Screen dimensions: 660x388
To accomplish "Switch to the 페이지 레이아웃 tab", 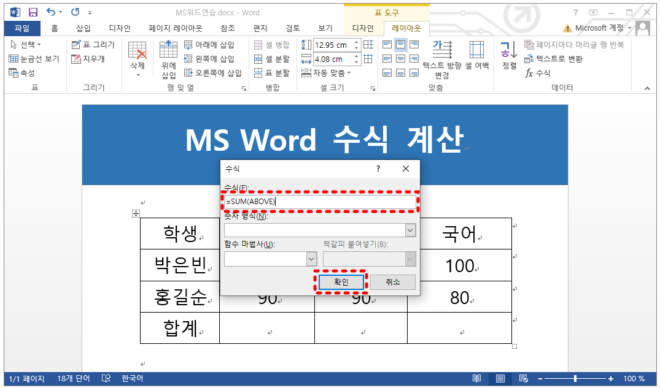I will tap(176, 28).
